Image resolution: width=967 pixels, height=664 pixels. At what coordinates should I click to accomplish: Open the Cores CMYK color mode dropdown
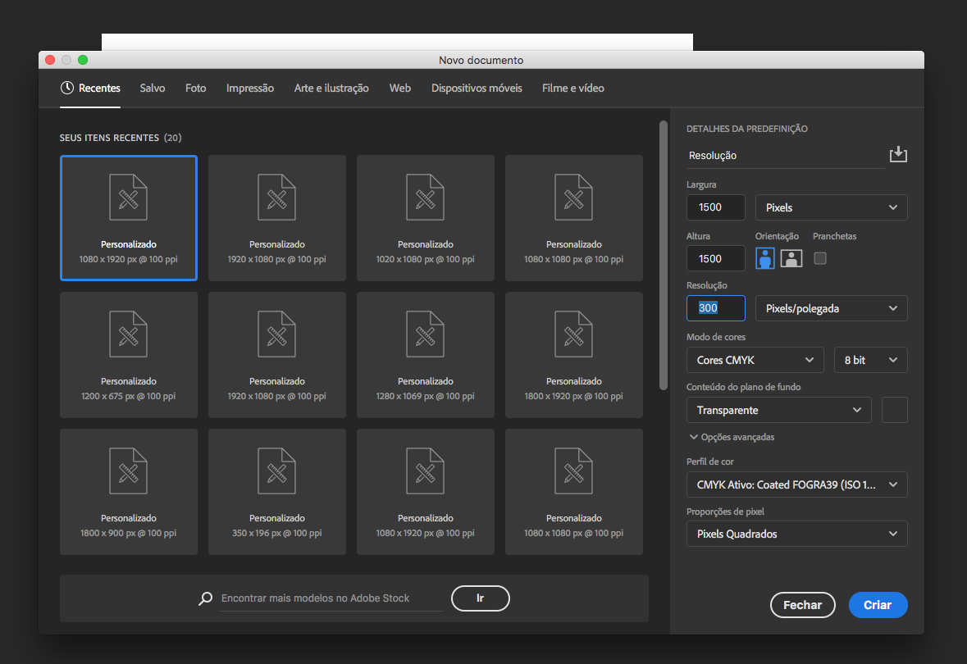point(755,360)
